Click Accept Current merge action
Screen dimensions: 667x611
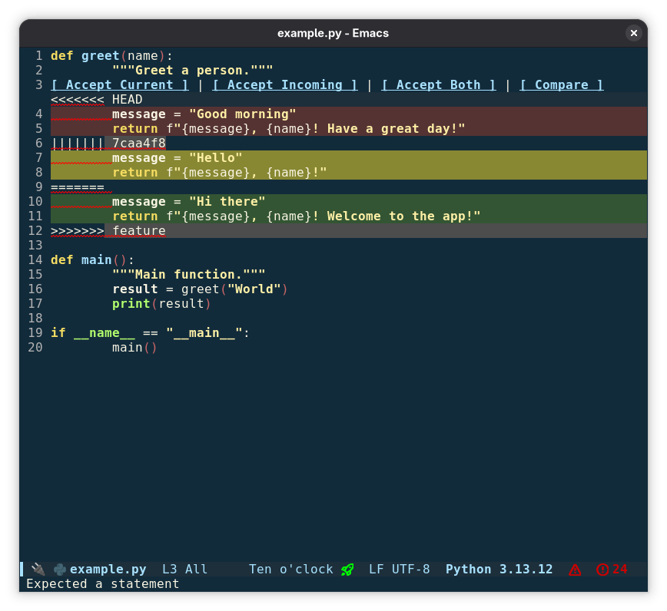click(120, 85)
